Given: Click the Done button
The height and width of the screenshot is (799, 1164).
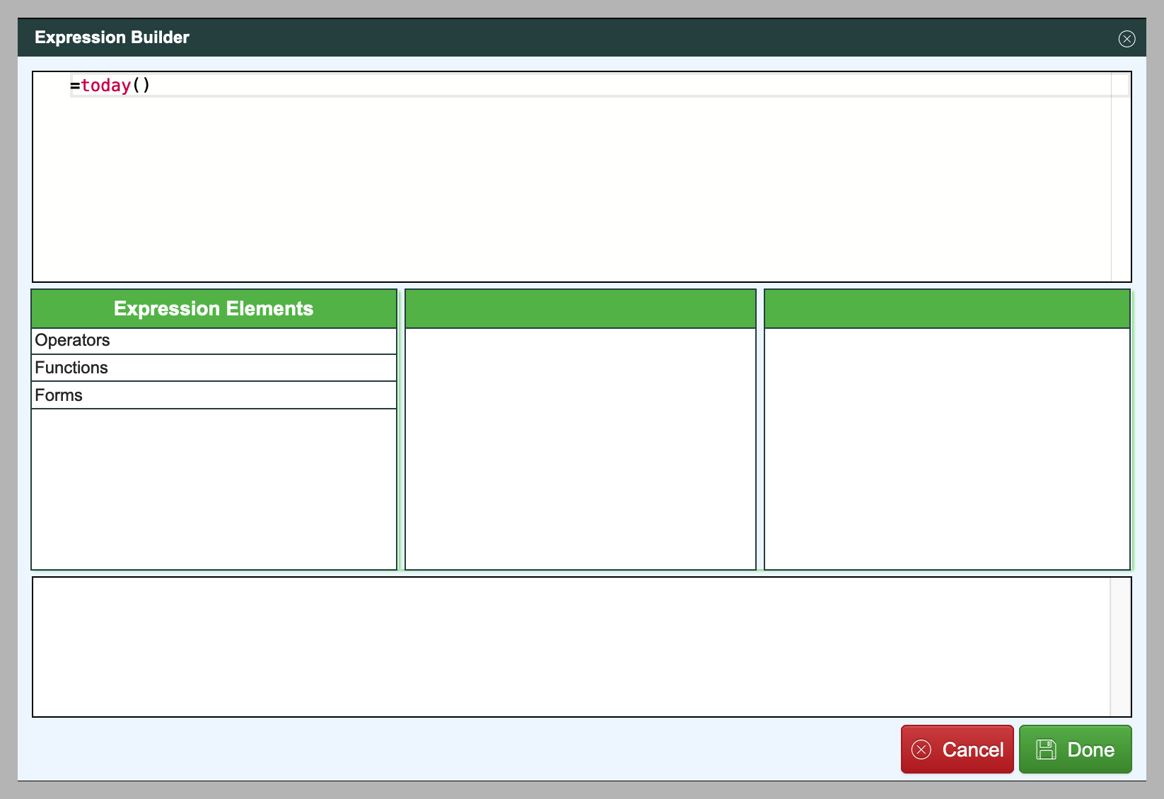Looking at the screenshot, I should click(x=1075, y=750).
